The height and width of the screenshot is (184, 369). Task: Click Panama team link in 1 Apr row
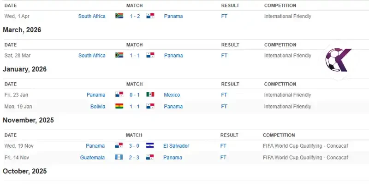173,16
